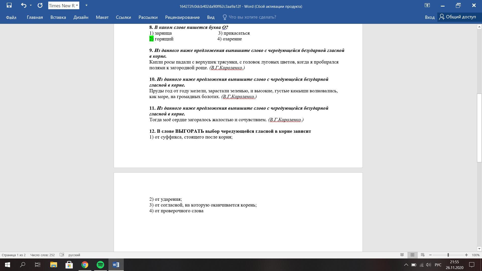
Task: Click the Redo typing icon
Action: [40, 5]
